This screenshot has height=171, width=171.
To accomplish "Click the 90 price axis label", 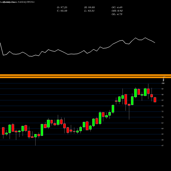I will (163, 95).
